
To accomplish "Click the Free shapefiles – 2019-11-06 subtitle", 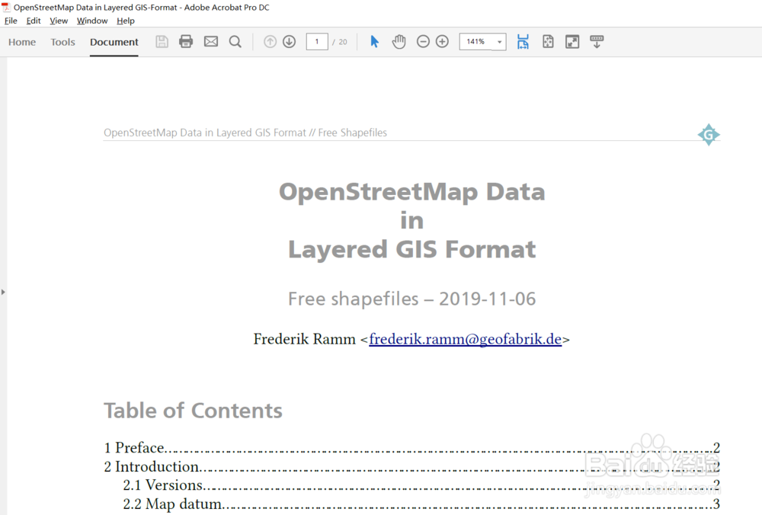I will 412,299.
